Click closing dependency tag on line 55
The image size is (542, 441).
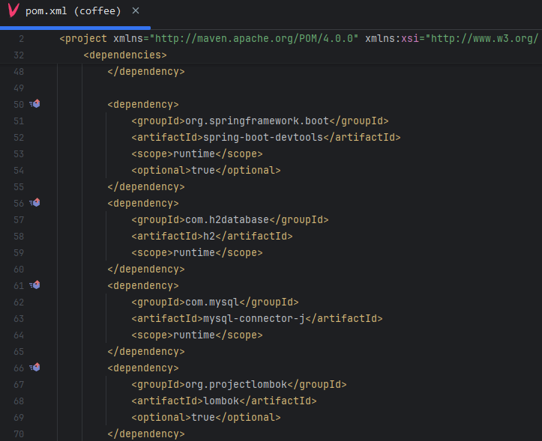click(x=146, y=187)
